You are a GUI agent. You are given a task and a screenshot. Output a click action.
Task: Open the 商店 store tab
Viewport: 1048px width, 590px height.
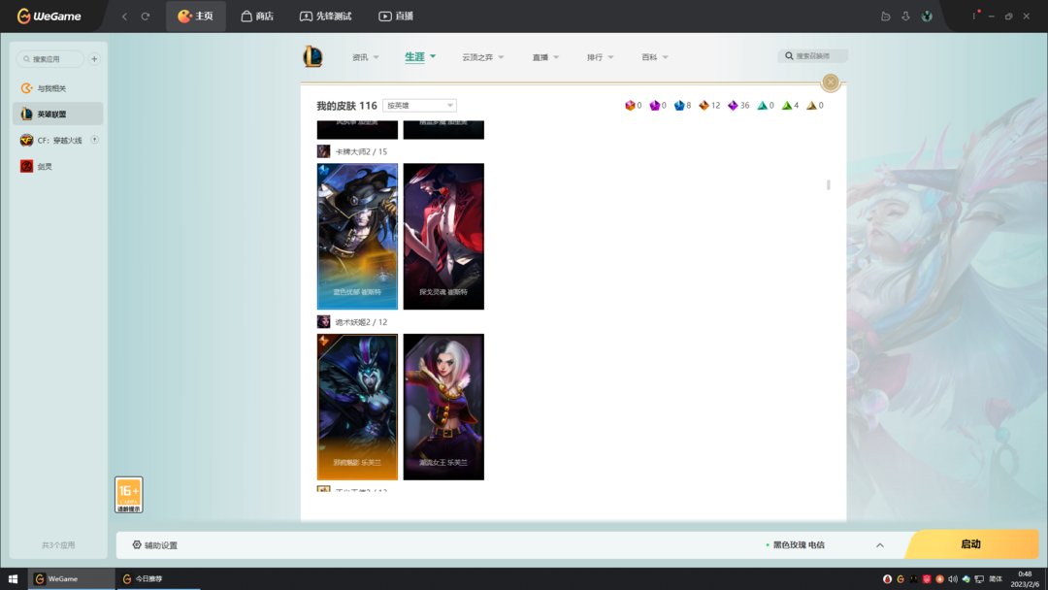257,16
